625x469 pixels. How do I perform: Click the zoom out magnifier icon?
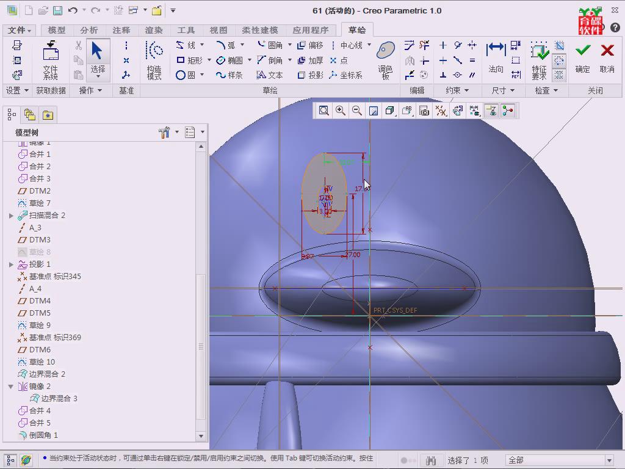coord(357,111)
